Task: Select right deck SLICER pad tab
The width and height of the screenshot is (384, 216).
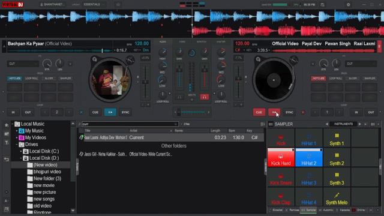Action: point(353,79)
